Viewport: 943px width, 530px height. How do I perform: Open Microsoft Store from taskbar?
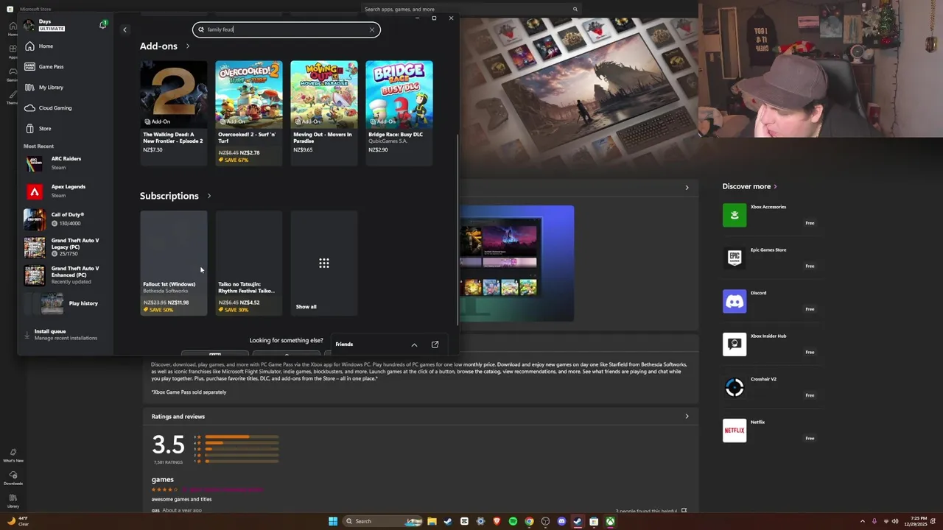pos(594,521)
